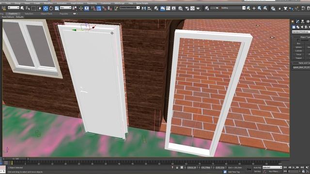Click the time slider frame indicator
Image resolution: width=310 pixels, height=174 pixels.
pyautogui.click(x=15, y=159)
